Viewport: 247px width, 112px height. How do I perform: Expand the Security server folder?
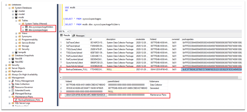(6, 65)
